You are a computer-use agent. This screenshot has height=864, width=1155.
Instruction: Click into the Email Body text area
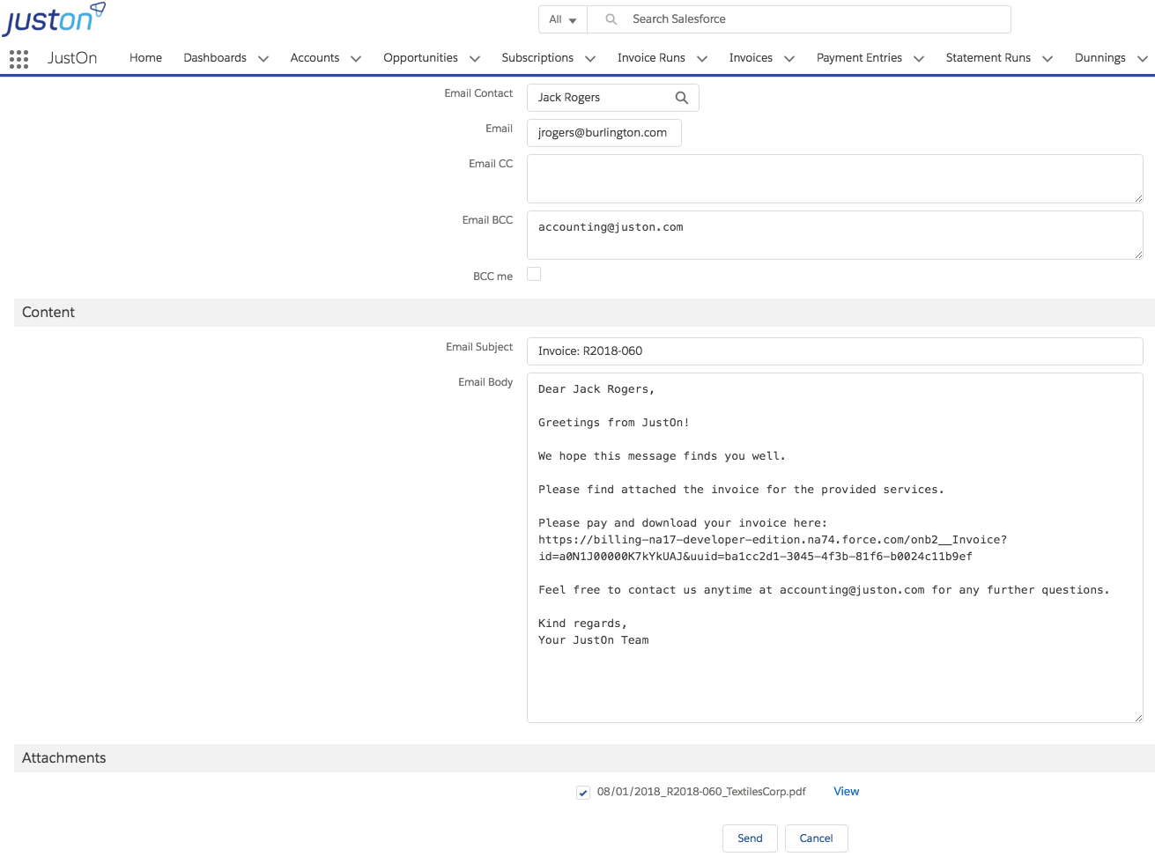(834, 548)
